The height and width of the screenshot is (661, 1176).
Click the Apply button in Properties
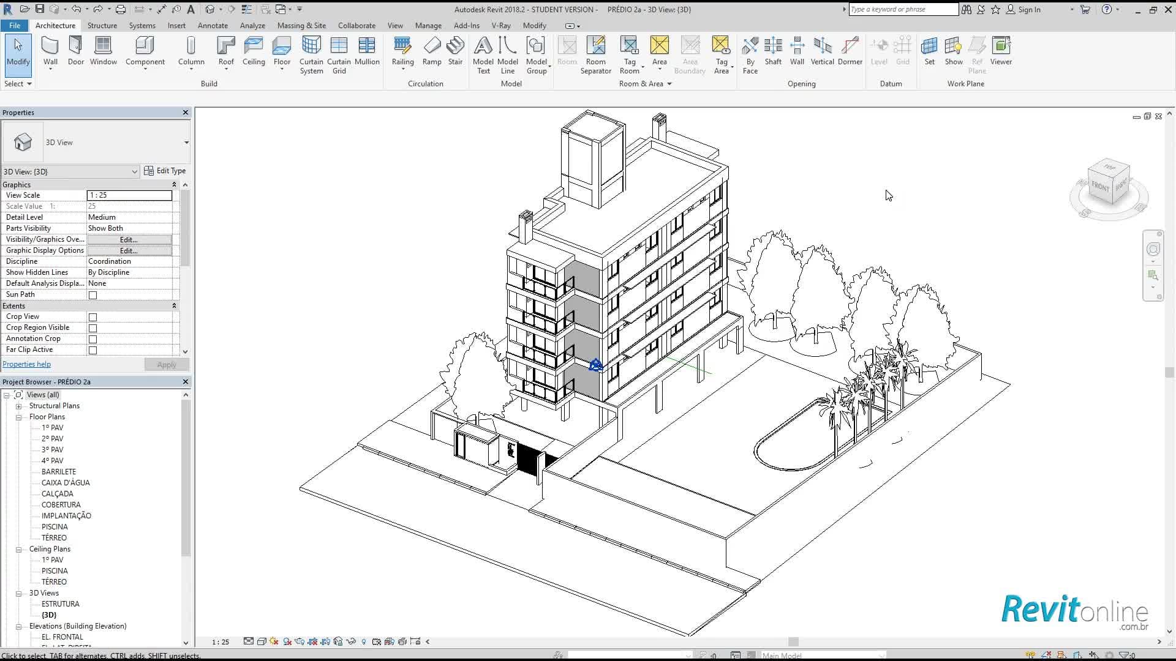[167, 364]
